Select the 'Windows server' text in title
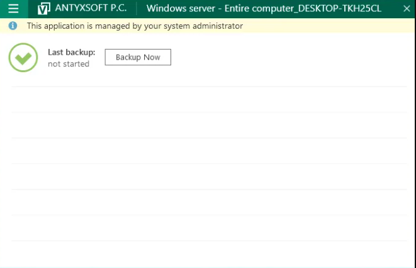Image resolution: width=416 pixels, height=268 pixels. 178,9
